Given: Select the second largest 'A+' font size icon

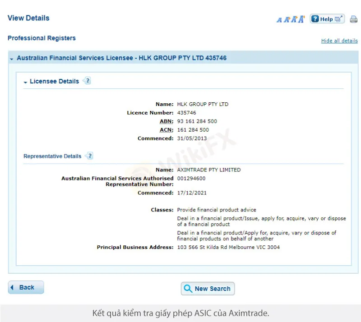Looking at the screenshot, I should (x=294, y=19).
